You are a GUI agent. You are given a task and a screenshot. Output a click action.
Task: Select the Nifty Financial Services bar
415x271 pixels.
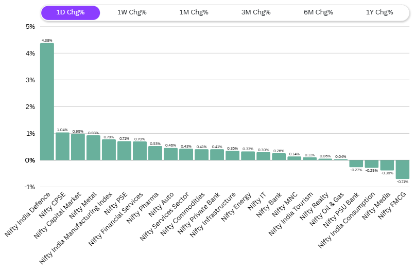tap(140, 151)
